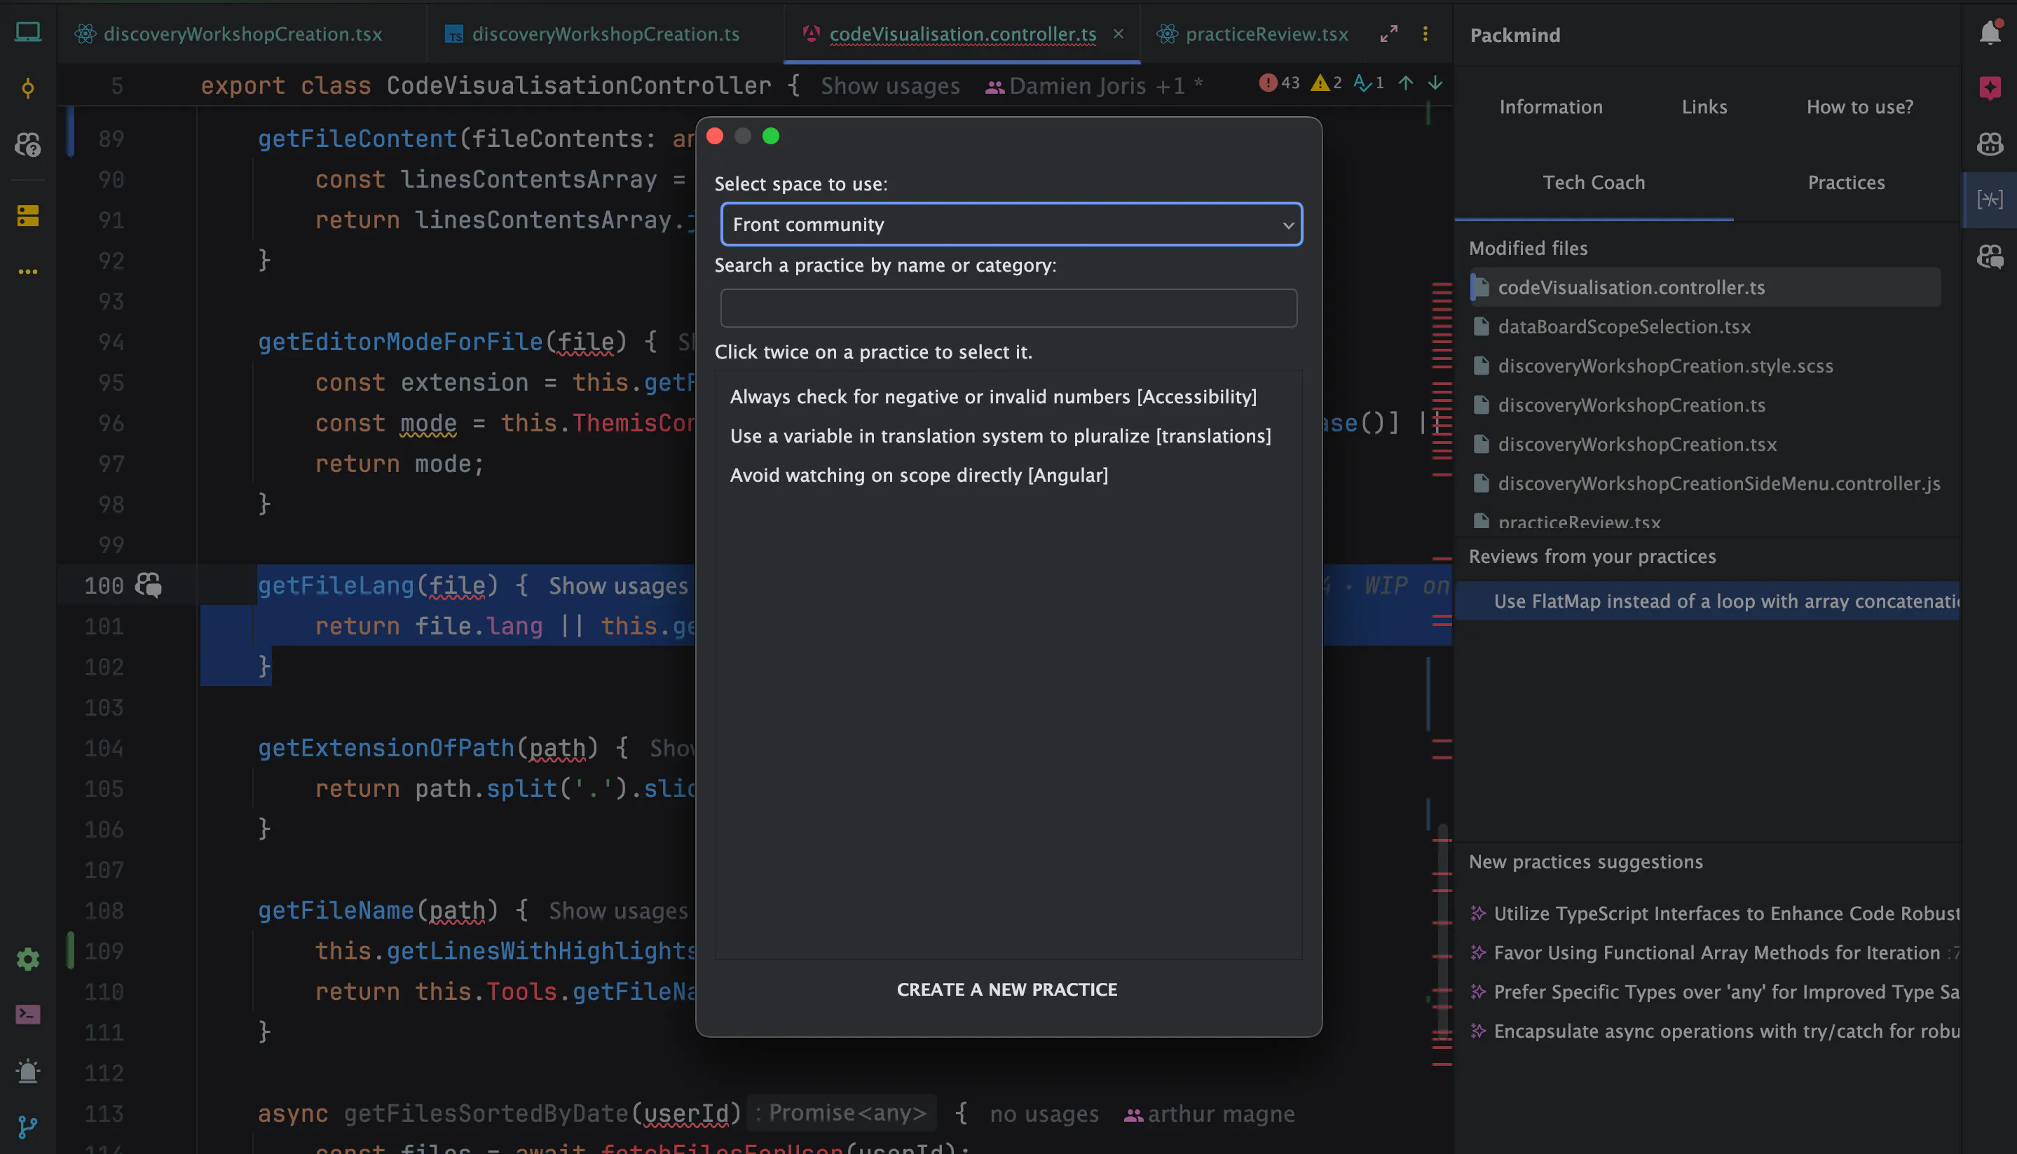Open the Project tool window icon
Screen dimensions: 2017x1154
click(x=28, y=32)
